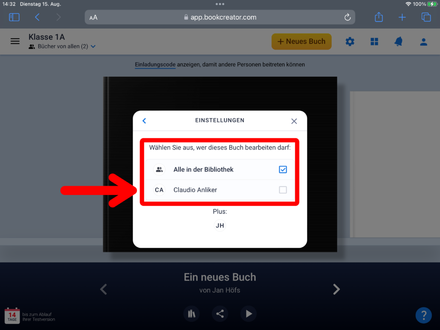The image size is (440, 330).
Task: Uncheck the Alle in der Bibliothek checkbox
Action: click(x=283, y=170)
